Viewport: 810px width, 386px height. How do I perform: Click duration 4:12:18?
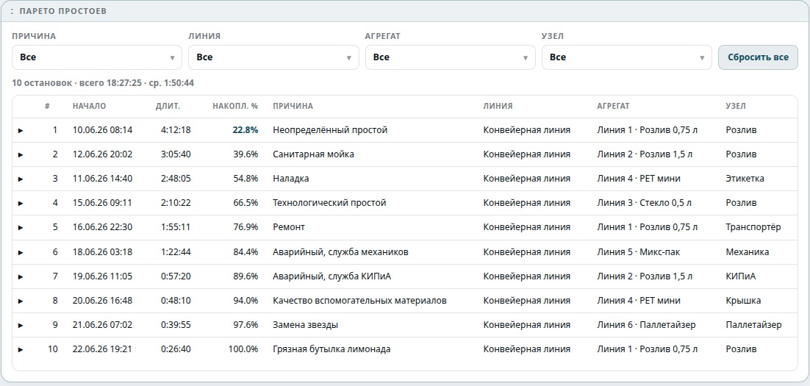(176, 130)
